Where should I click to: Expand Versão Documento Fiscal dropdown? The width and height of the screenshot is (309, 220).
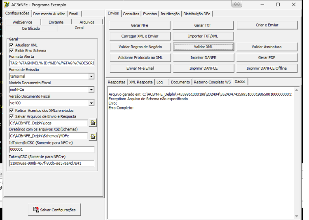point(91,103)
